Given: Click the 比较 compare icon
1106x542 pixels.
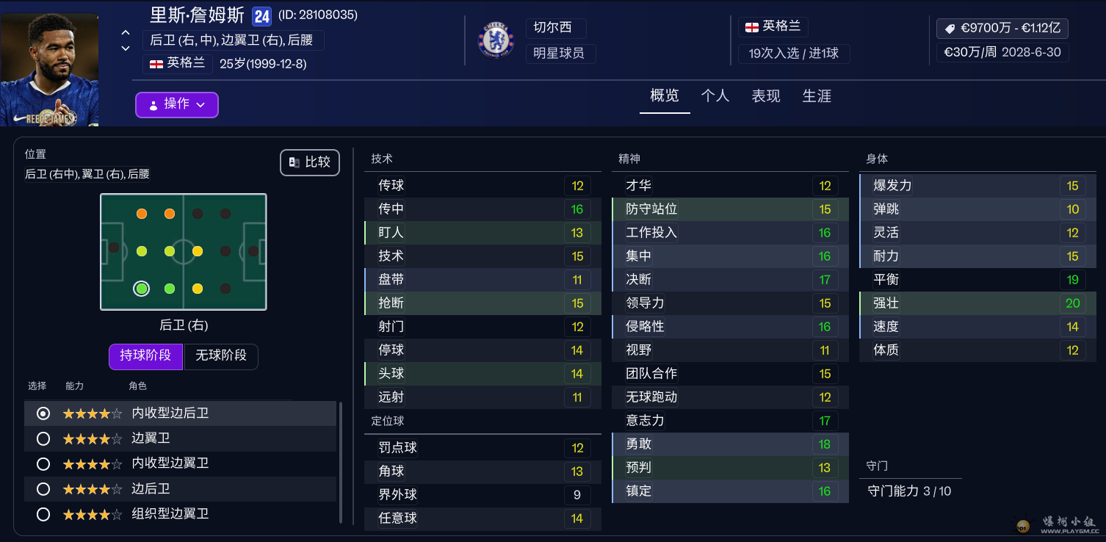Looking at the screenshot, I should (x=294, y=162).
